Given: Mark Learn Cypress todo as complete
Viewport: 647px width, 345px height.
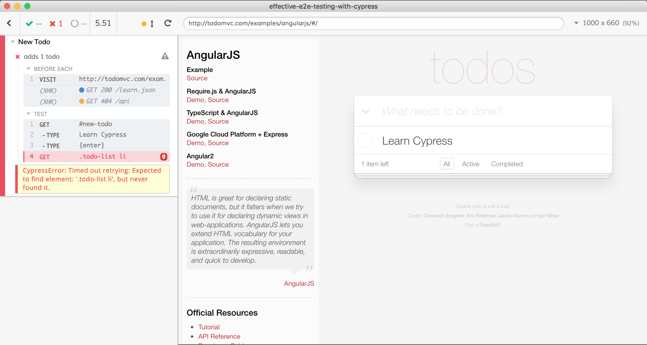Looking at the screenshot, I should 365,141.
